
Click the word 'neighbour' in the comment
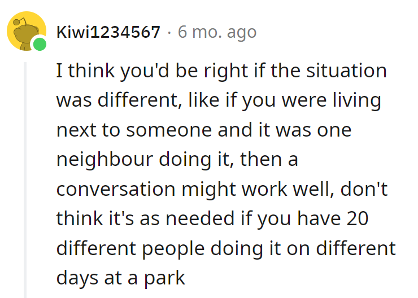point(104,160)
